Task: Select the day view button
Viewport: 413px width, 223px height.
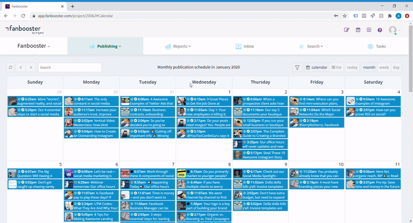Action: tap(396, 67)
